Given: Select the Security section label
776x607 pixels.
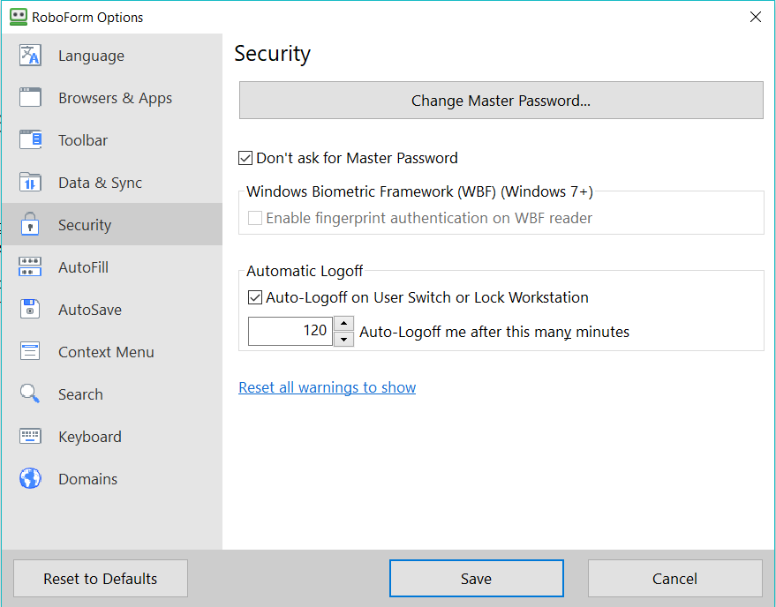Looking at the screenshot, I should [85, 225].
